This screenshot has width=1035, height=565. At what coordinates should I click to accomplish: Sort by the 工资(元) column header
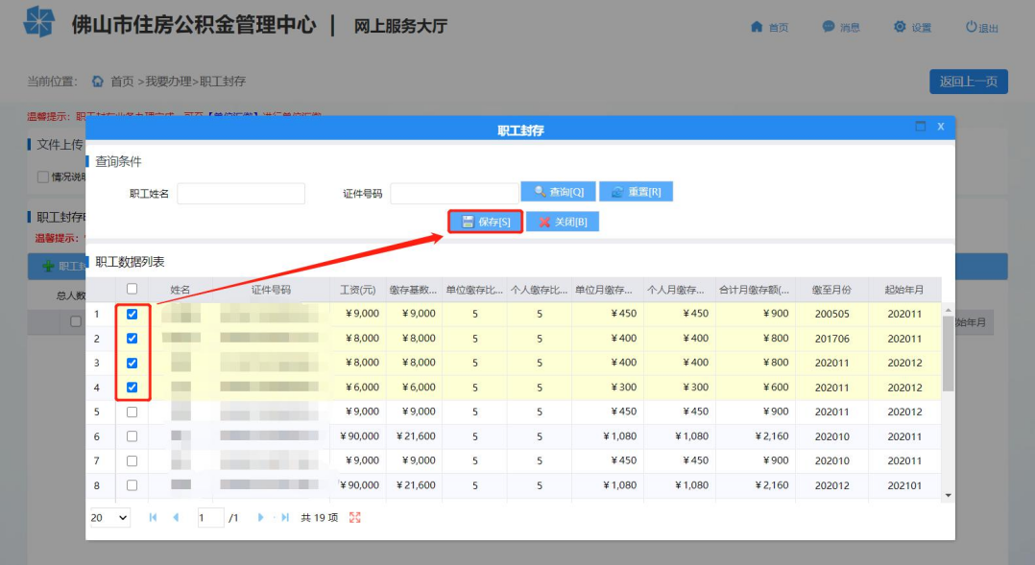[x=358, y=290]
